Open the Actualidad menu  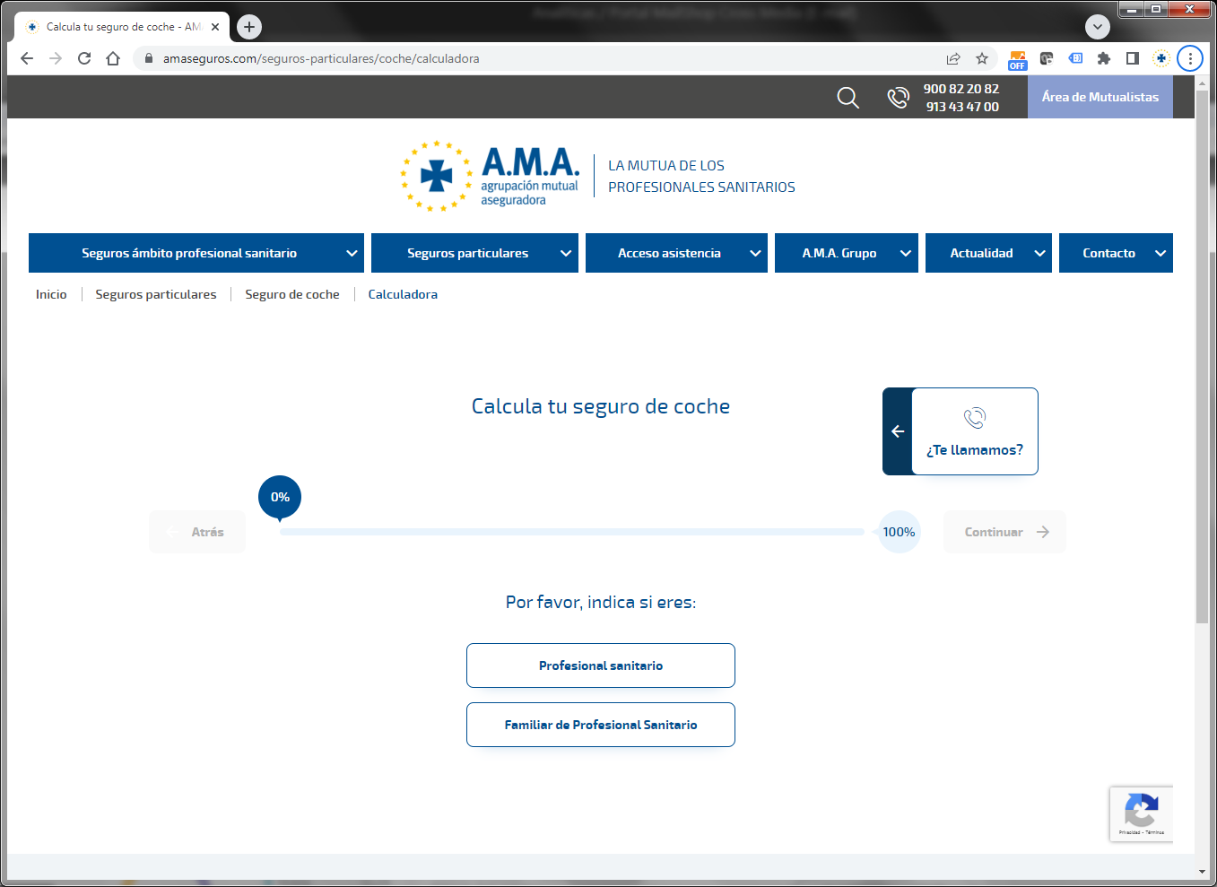(988, 253)
